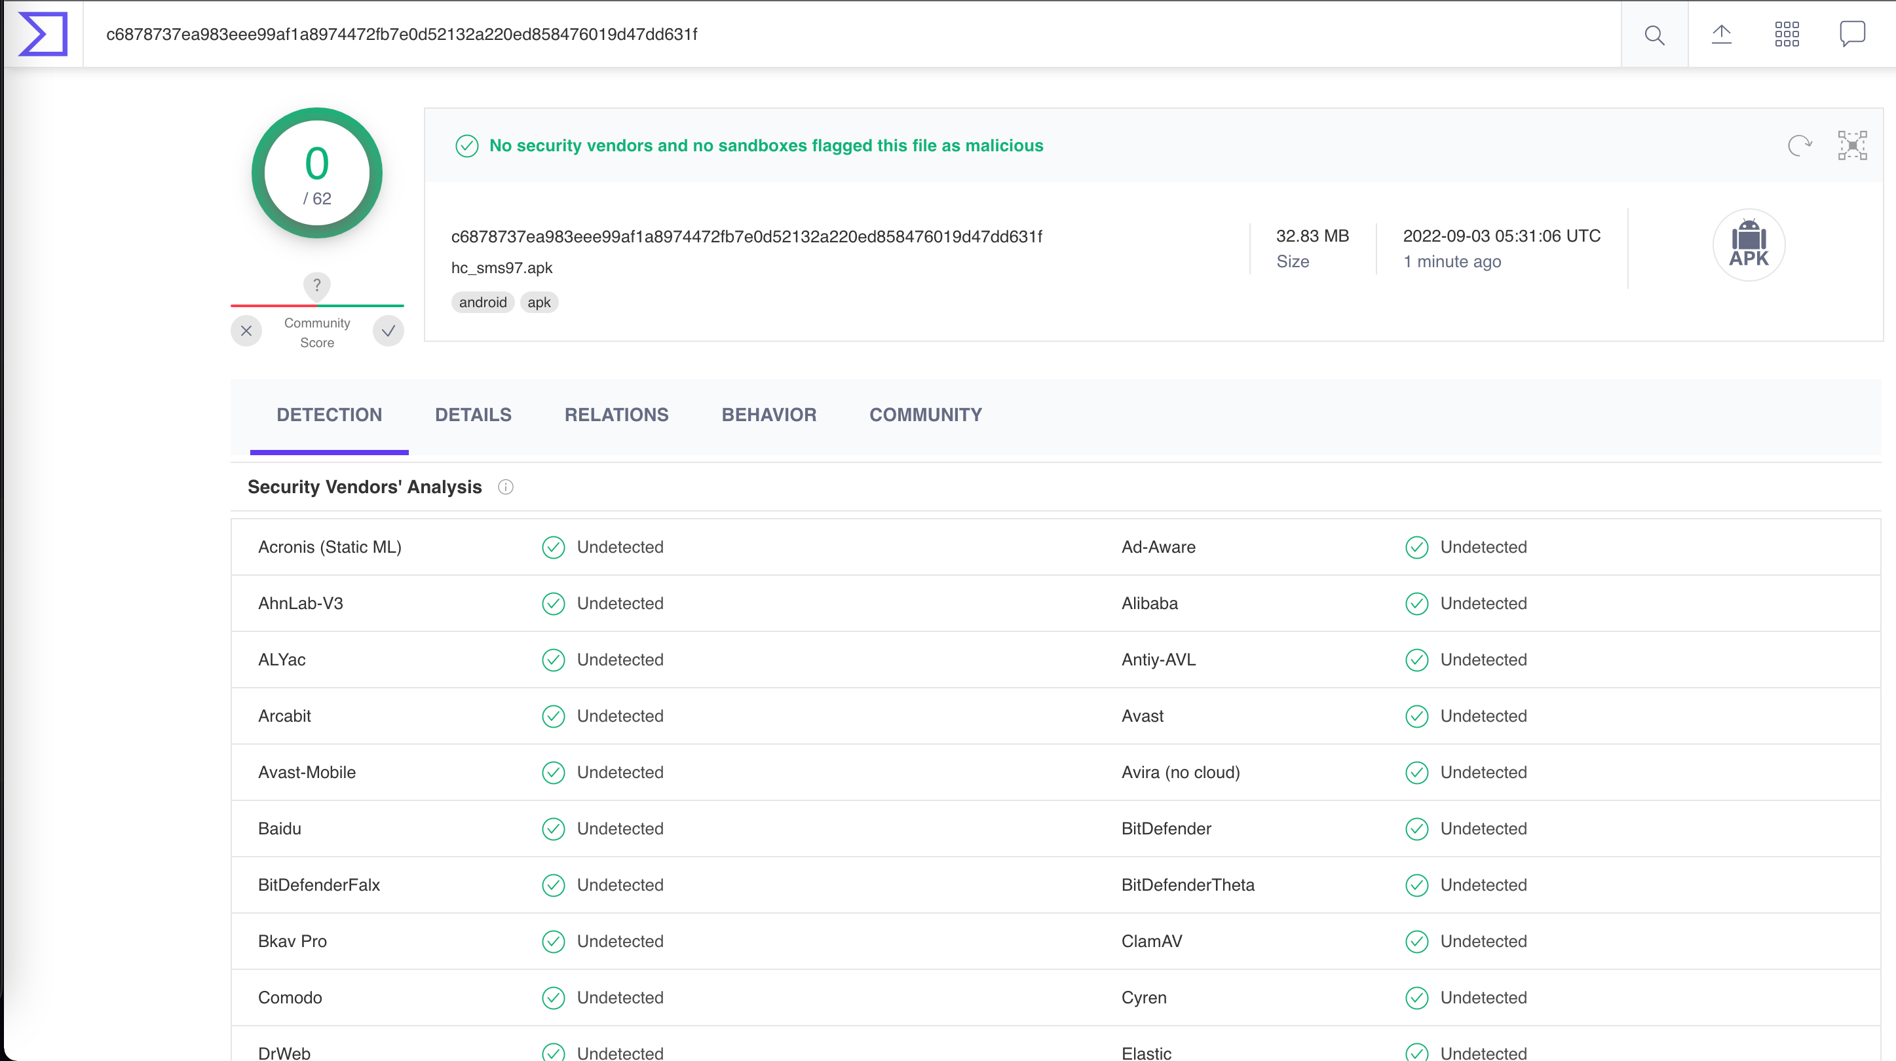Click the reanalyze refresh icon
Screen dimensions: 1896x1061
[1800, 145]
